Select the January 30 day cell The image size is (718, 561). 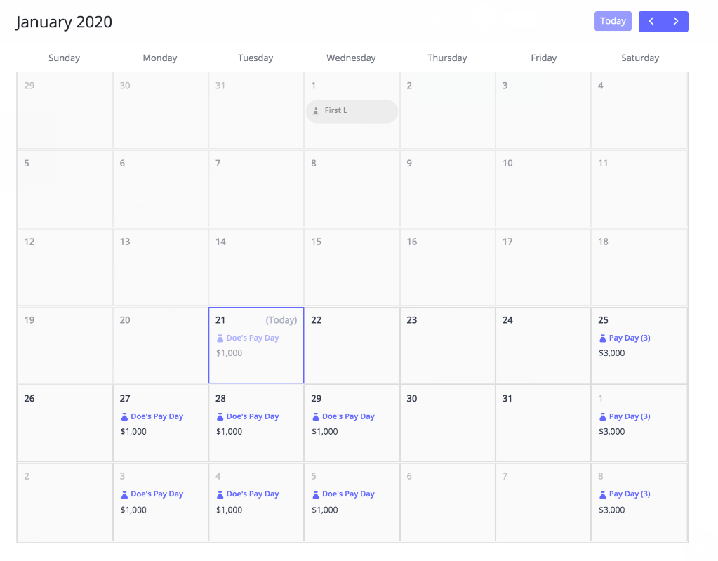click(447, 423)
